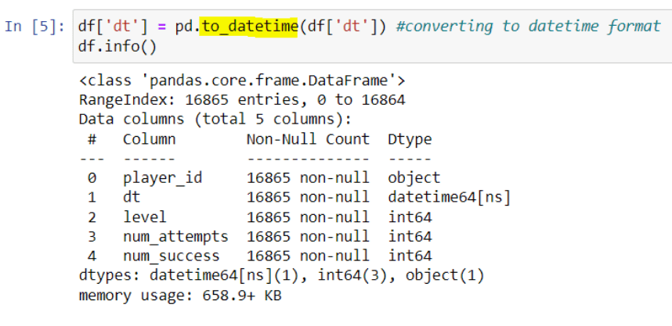Click the Data columns total line
The width and height of the screenshot is (672, 326).
click(215, 120)
